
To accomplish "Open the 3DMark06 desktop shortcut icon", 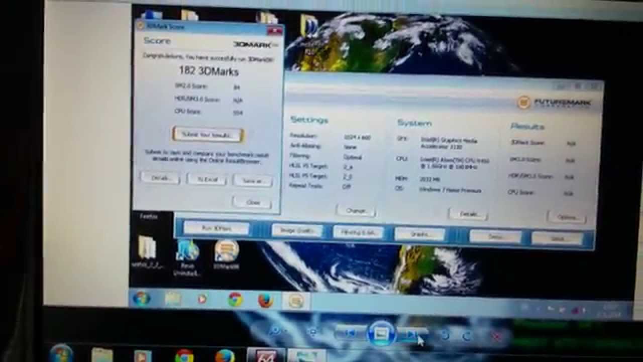I will 226,254.
